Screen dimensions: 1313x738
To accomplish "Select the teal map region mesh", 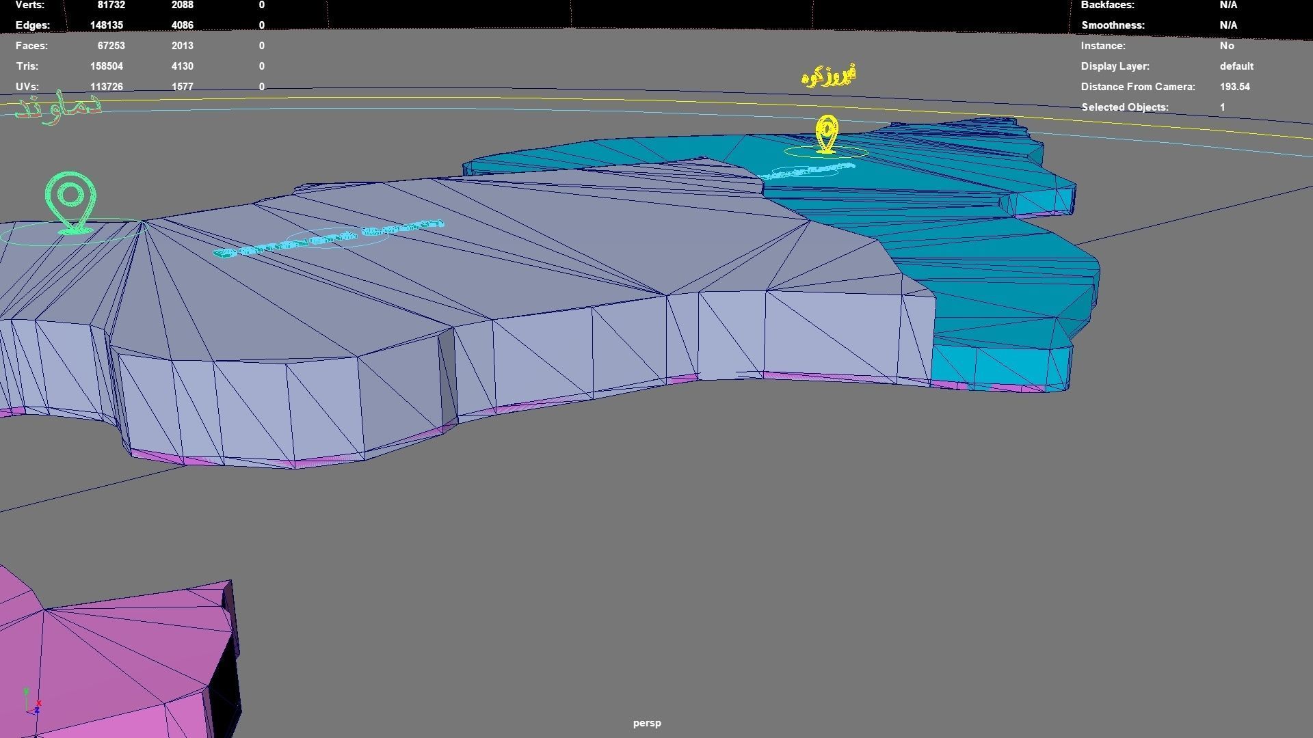I will click(992, 273).
